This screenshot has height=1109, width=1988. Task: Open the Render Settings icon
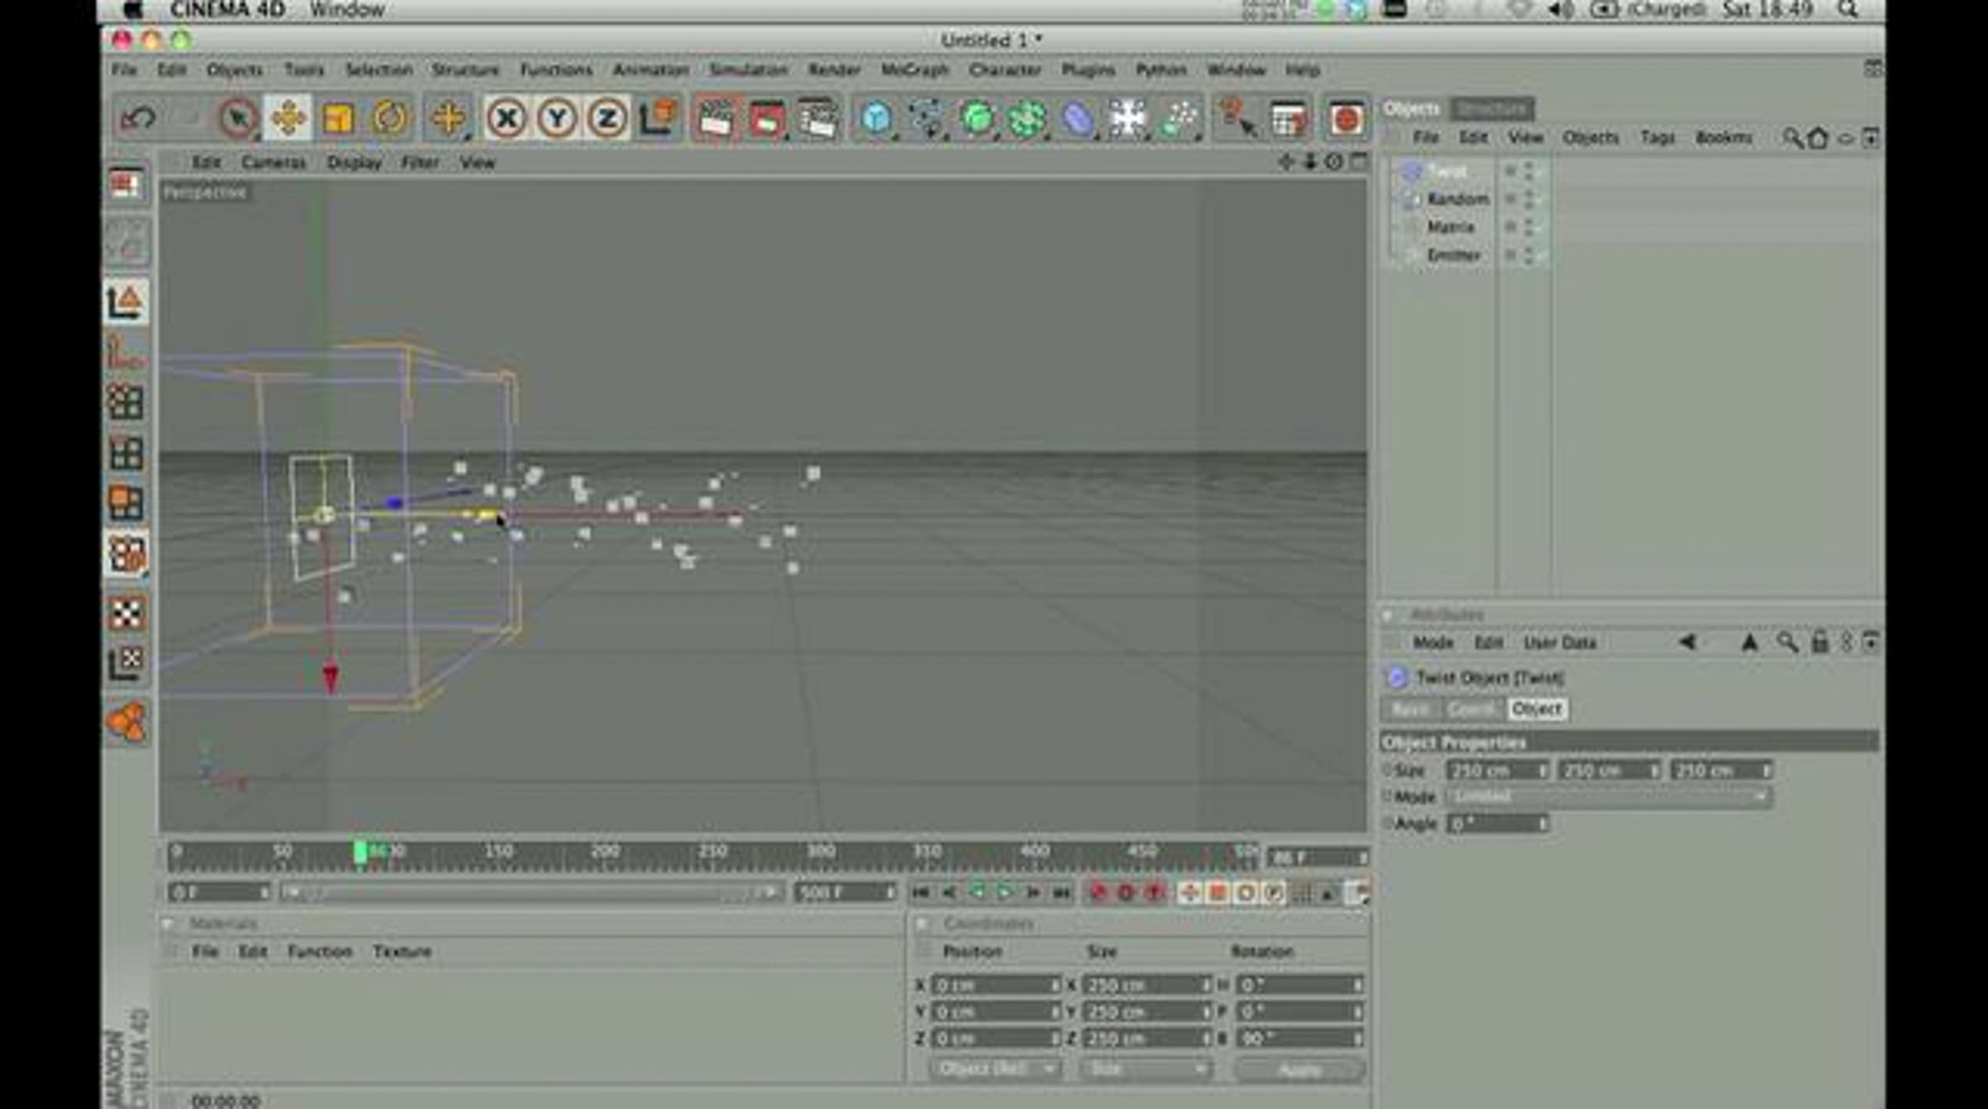click(x=818, y=118)
